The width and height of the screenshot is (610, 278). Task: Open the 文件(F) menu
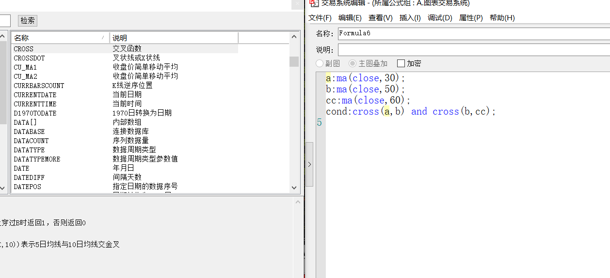click(x=320, y=18)
